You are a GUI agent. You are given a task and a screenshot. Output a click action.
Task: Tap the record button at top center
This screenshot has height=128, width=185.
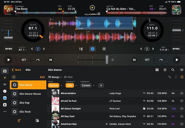[93, 7]
